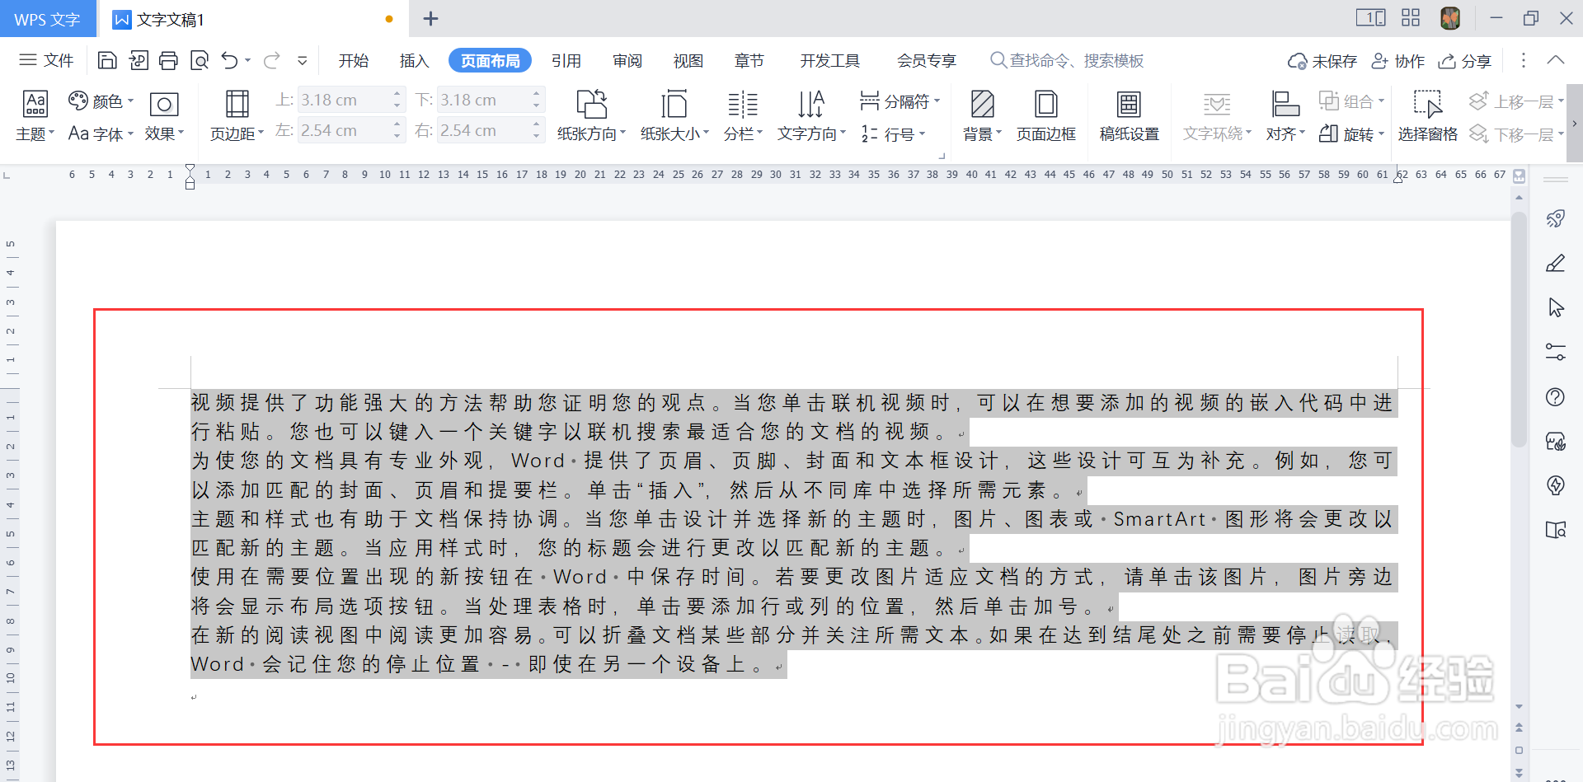
Task: Click the settings sliders icon in right sidebar
Action: [x=1556, y=352]
